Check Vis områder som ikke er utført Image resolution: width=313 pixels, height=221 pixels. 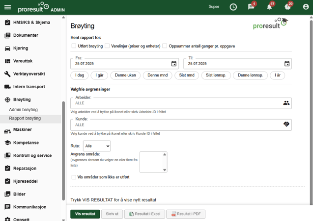[x=74, y=177]
